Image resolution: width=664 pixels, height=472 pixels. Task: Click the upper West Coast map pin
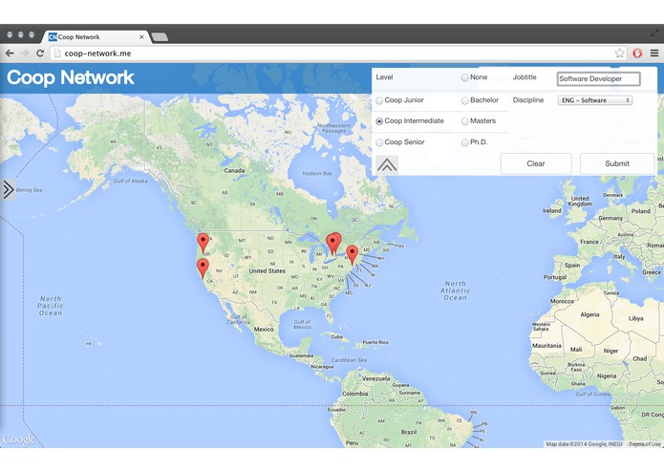coord(203,243)
